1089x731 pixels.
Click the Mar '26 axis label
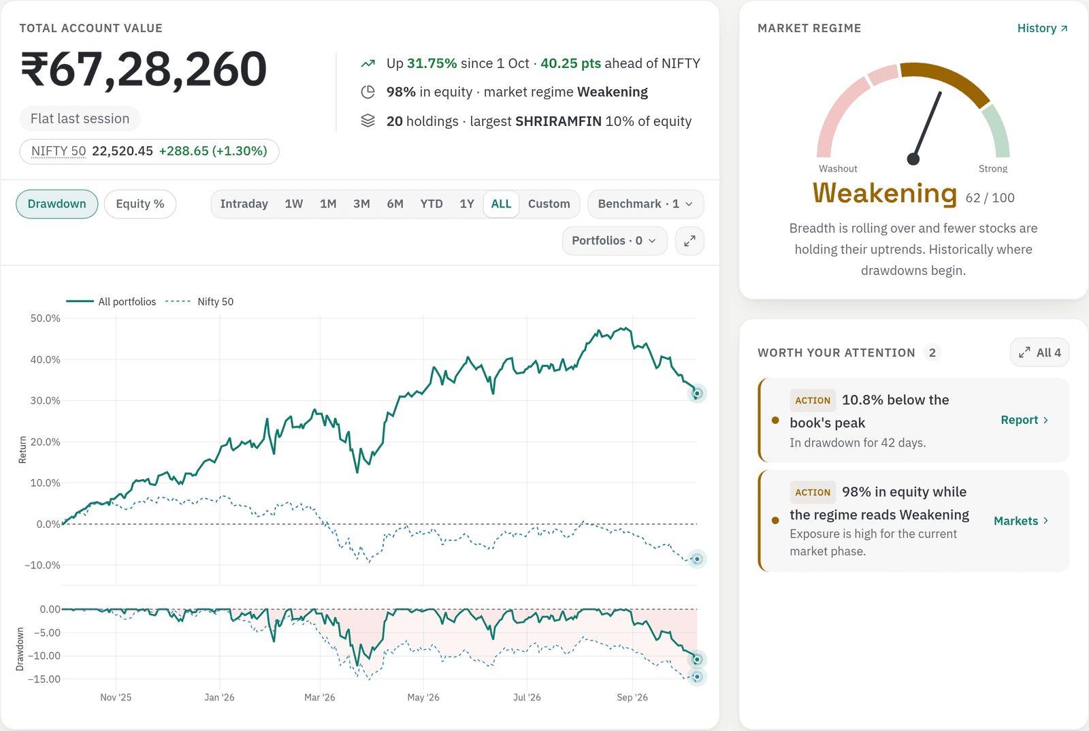(x=320, y=698)
